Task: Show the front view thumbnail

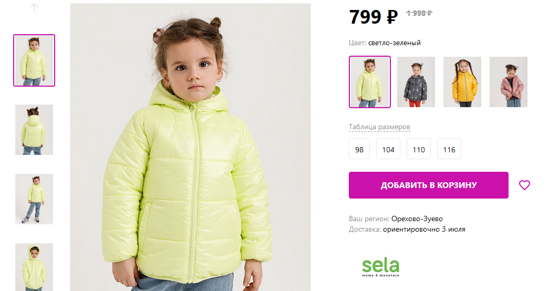Action: coord(34,60)
